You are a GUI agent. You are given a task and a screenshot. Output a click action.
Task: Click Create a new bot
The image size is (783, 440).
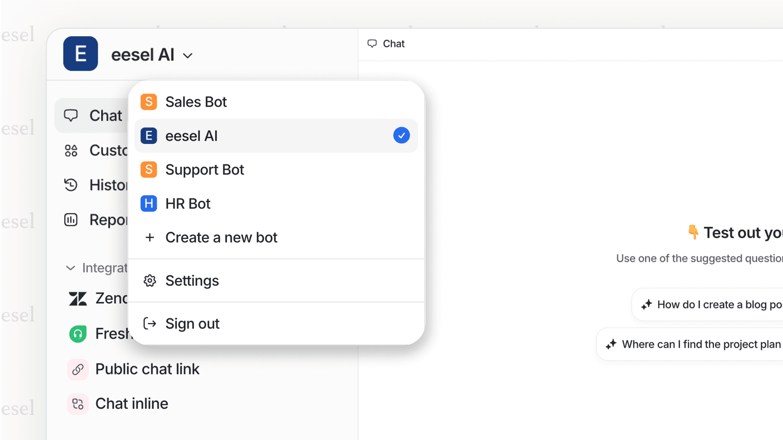[221, 237]
